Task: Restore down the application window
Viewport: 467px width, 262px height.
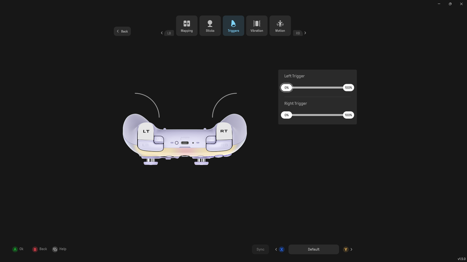Action: coord(450,4)
